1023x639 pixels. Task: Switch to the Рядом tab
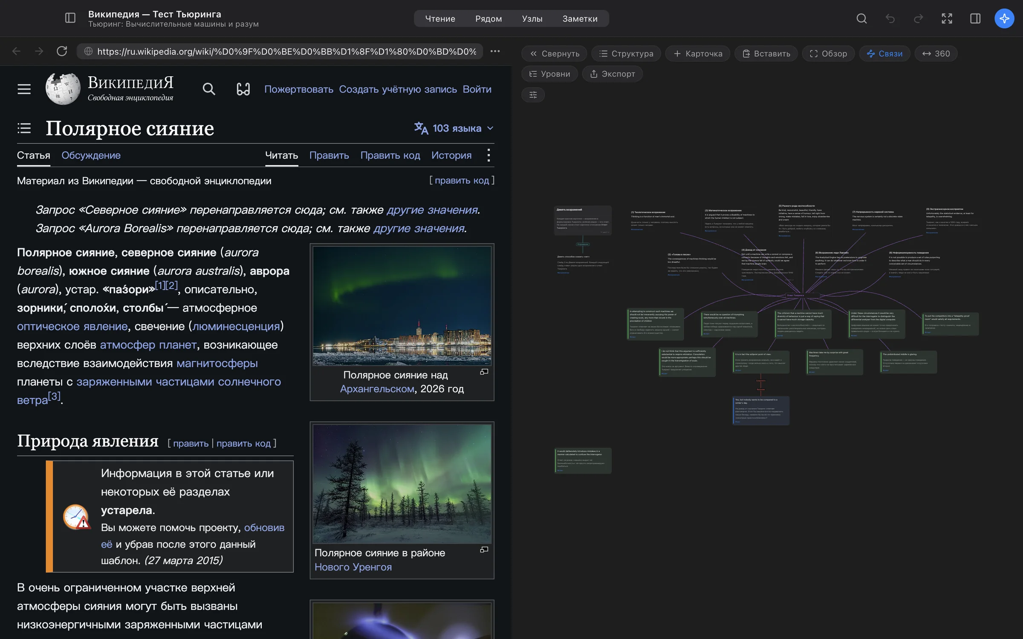tap(488, 19)
